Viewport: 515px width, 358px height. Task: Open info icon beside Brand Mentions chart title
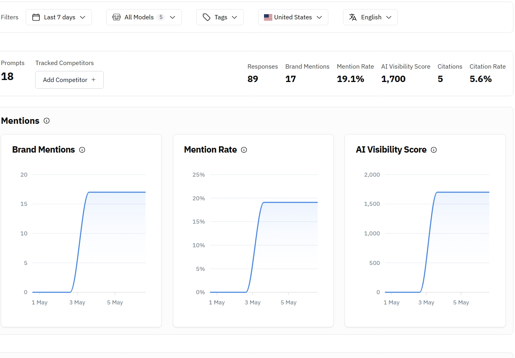(x=82, y=150)
